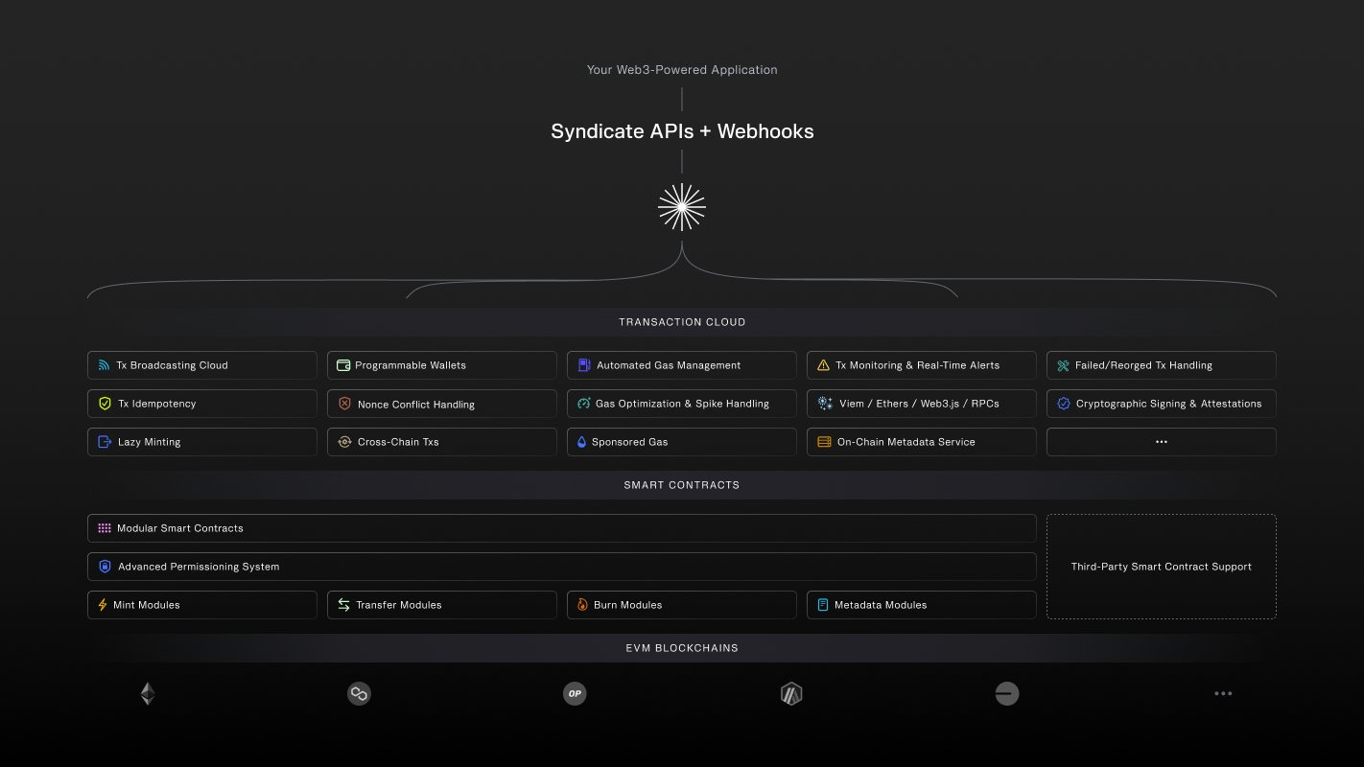1364x767 pixels.
Task: Click the Nonce Conflict Handling label
Action: pos(416,405)
